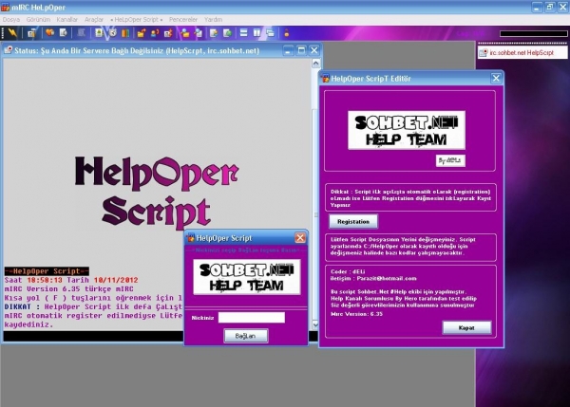Select irc.sohbet.net HelpScrpt switchbar entry
The image size is (570, 407).
[x=522, y=52]
